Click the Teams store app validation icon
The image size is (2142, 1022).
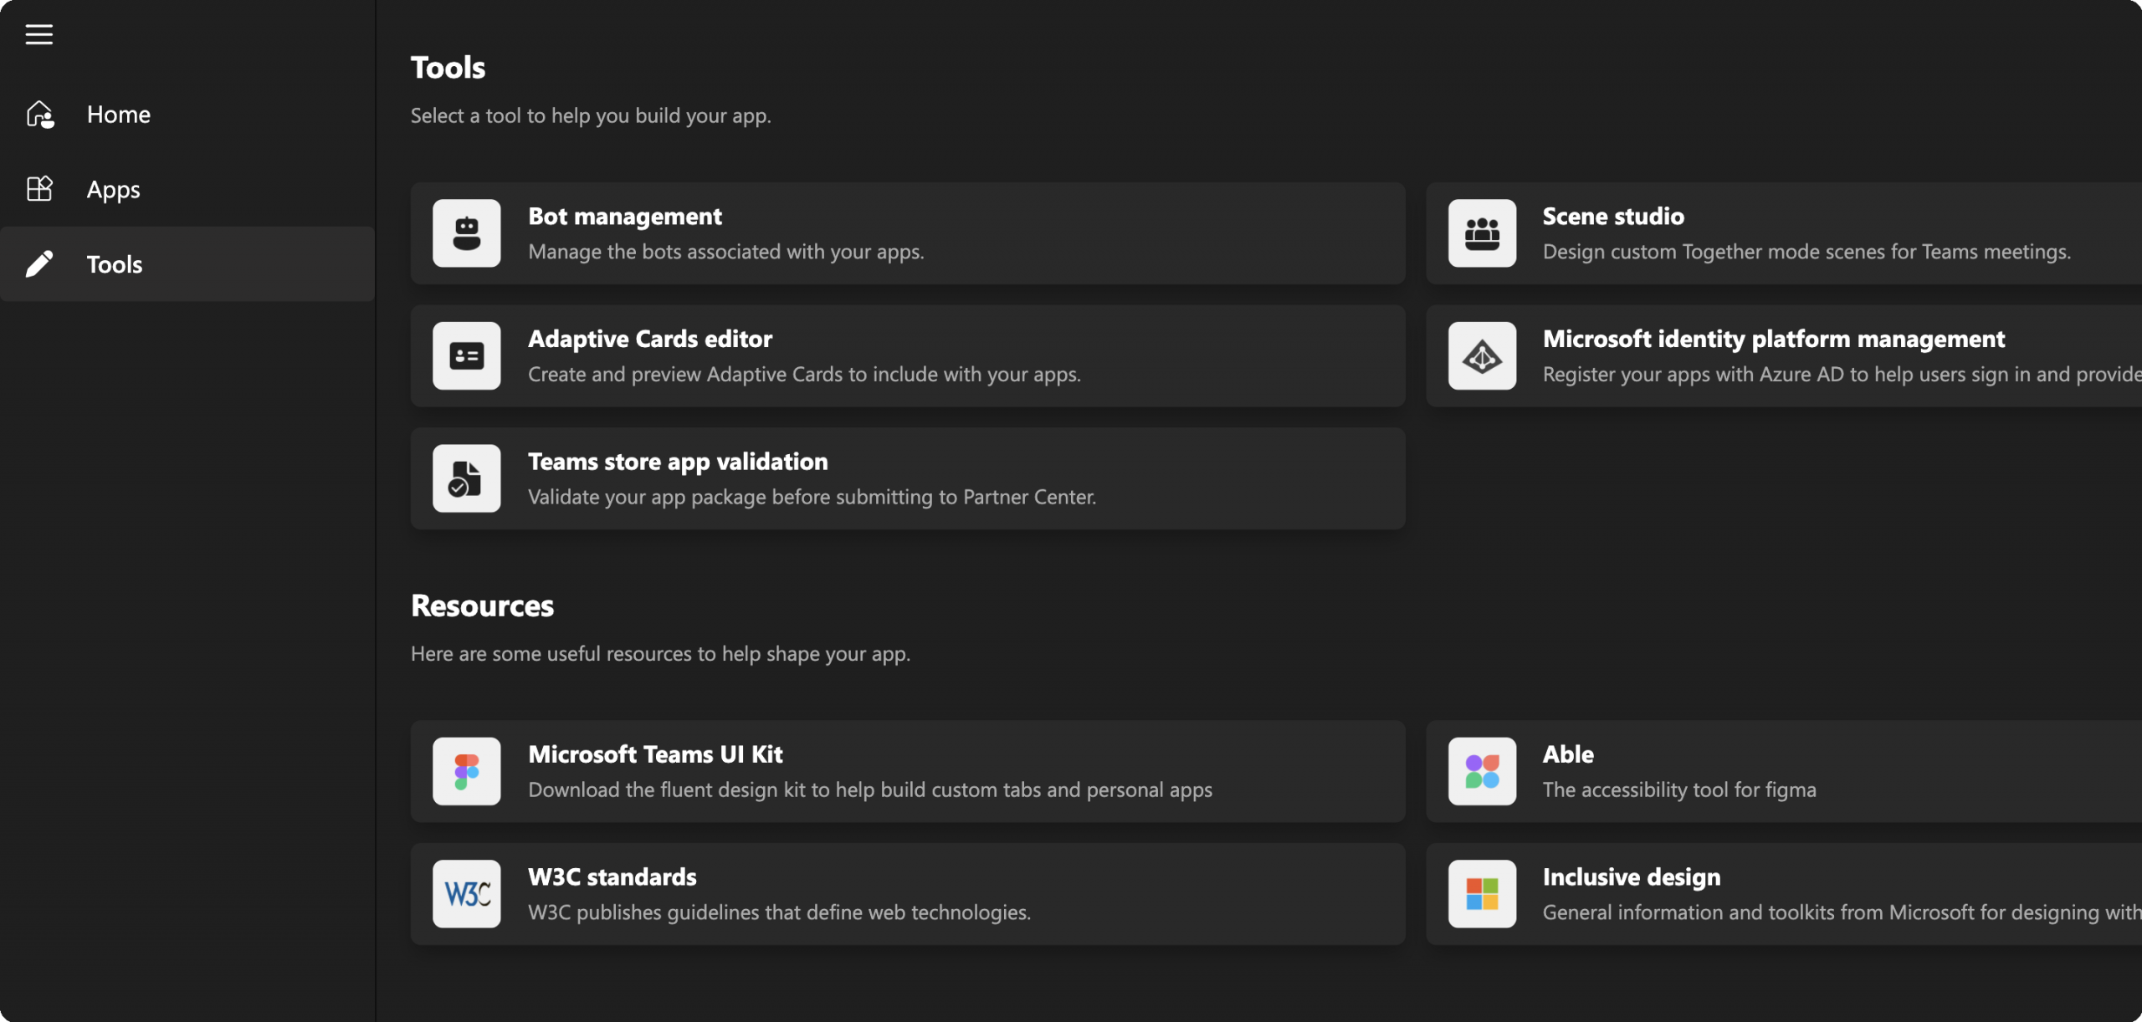coord(467,478)
